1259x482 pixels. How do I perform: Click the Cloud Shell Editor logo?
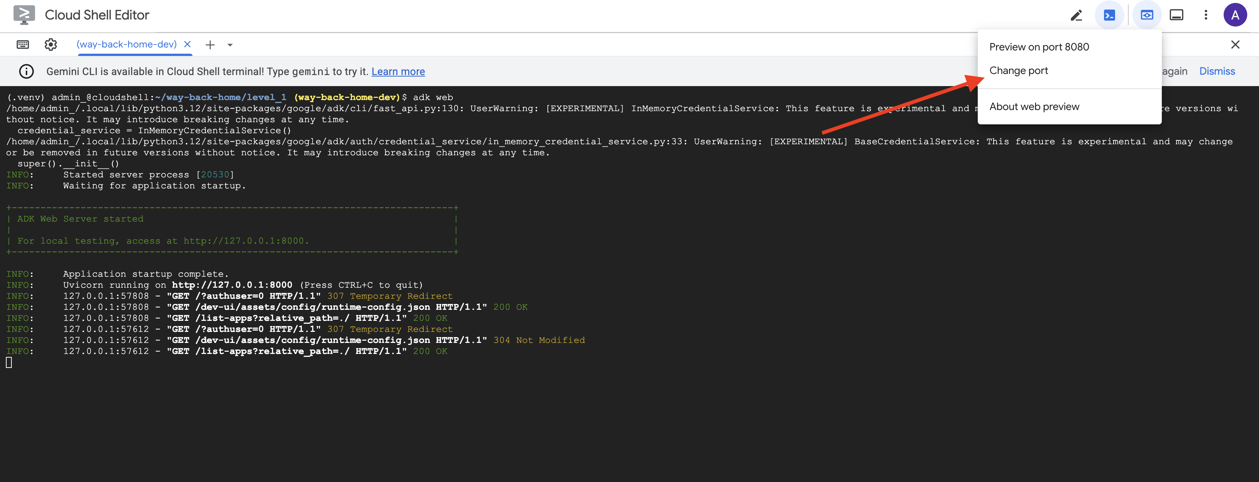[x=24, y=15]
